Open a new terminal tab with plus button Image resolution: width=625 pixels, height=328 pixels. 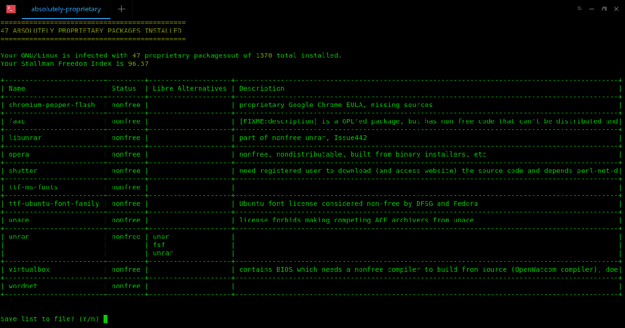pyautogui.click(x=122, y=9)
